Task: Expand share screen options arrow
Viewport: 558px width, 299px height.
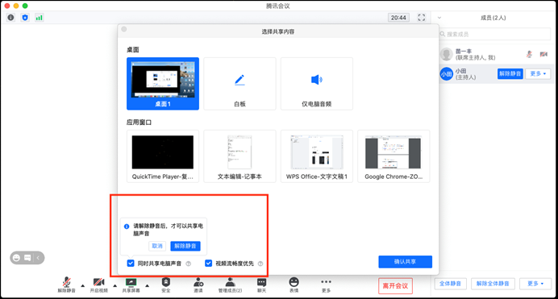Action: 147,285
